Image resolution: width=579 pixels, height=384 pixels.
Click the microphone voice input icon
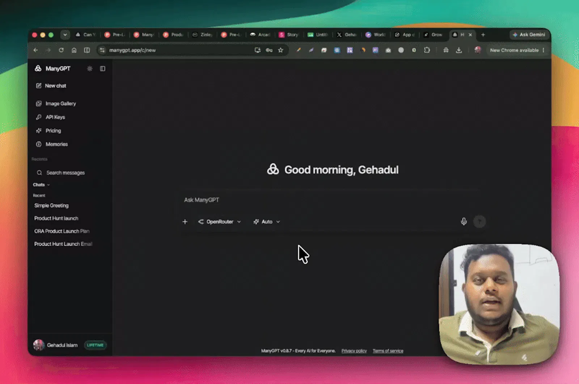pyautogui.click(x=464, y=221)
